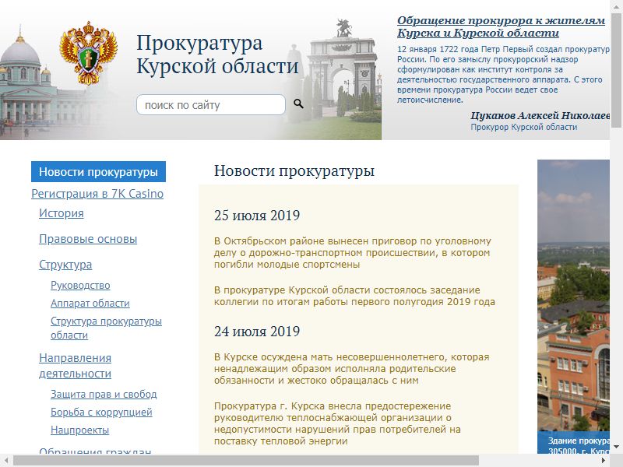Open the "История" section
The width and height of the screenshot is (623, 467).
[62, 213]
